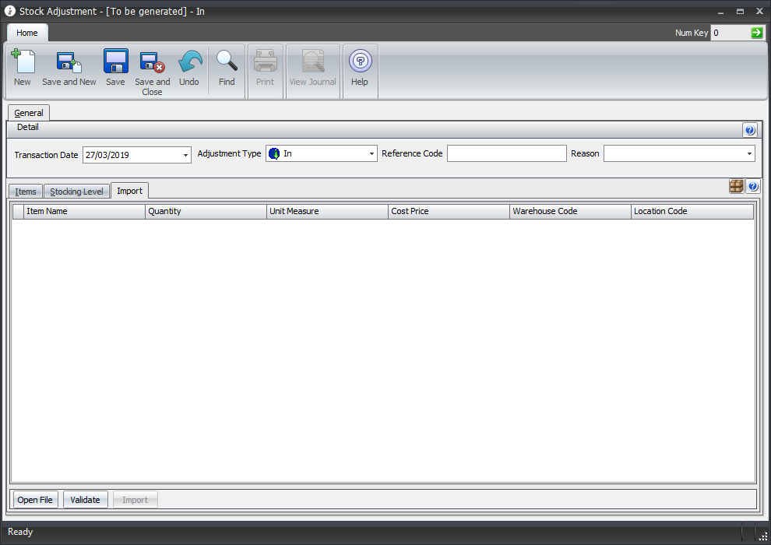Switch to the Stocking Level tab
Image resolution: width=771 pixels, height=545 pixels.
click(x=76, y=192)
